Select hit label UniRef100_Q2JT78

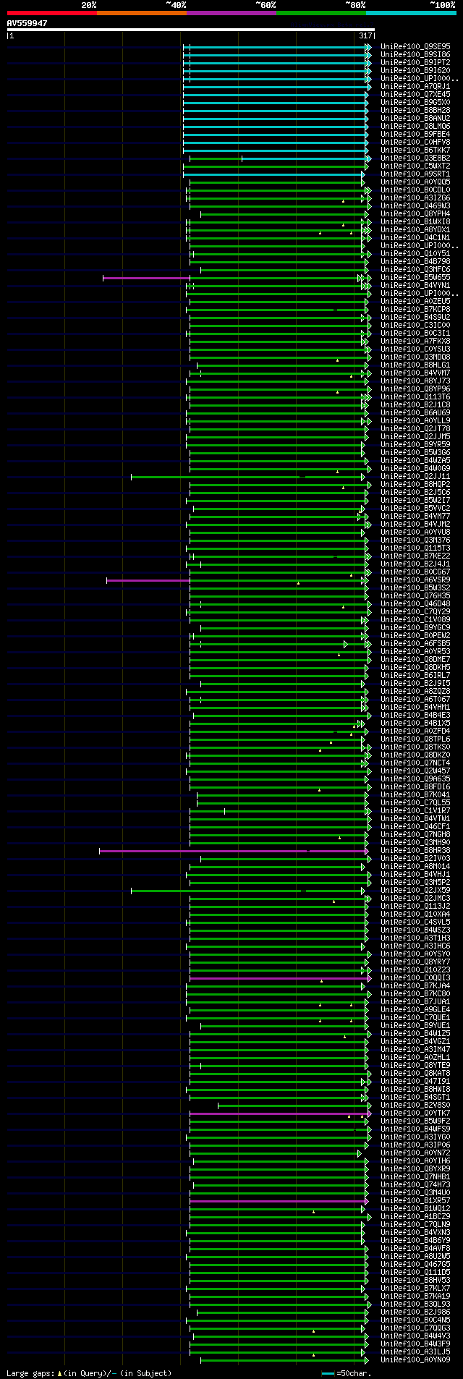(x=415, y=428)
